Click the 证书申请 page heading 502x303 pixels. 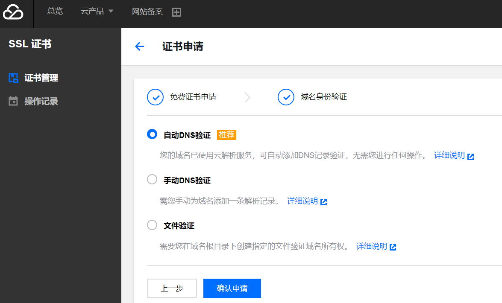click(183, 47)
